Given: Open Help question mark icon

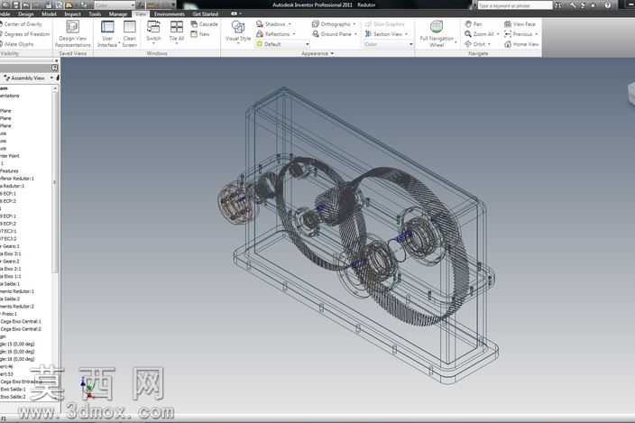Looking at the screenshot, I should (x=607, y=5).
